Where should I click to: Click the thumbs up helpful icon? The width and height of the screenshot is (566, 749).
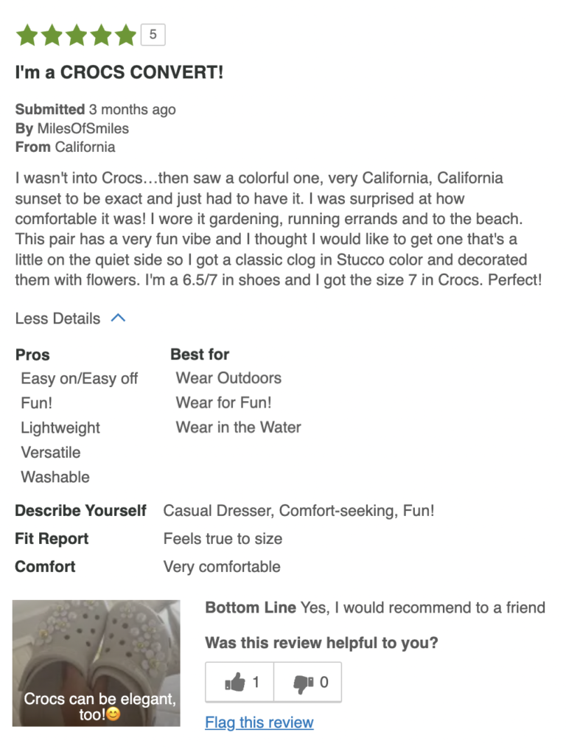235,683
